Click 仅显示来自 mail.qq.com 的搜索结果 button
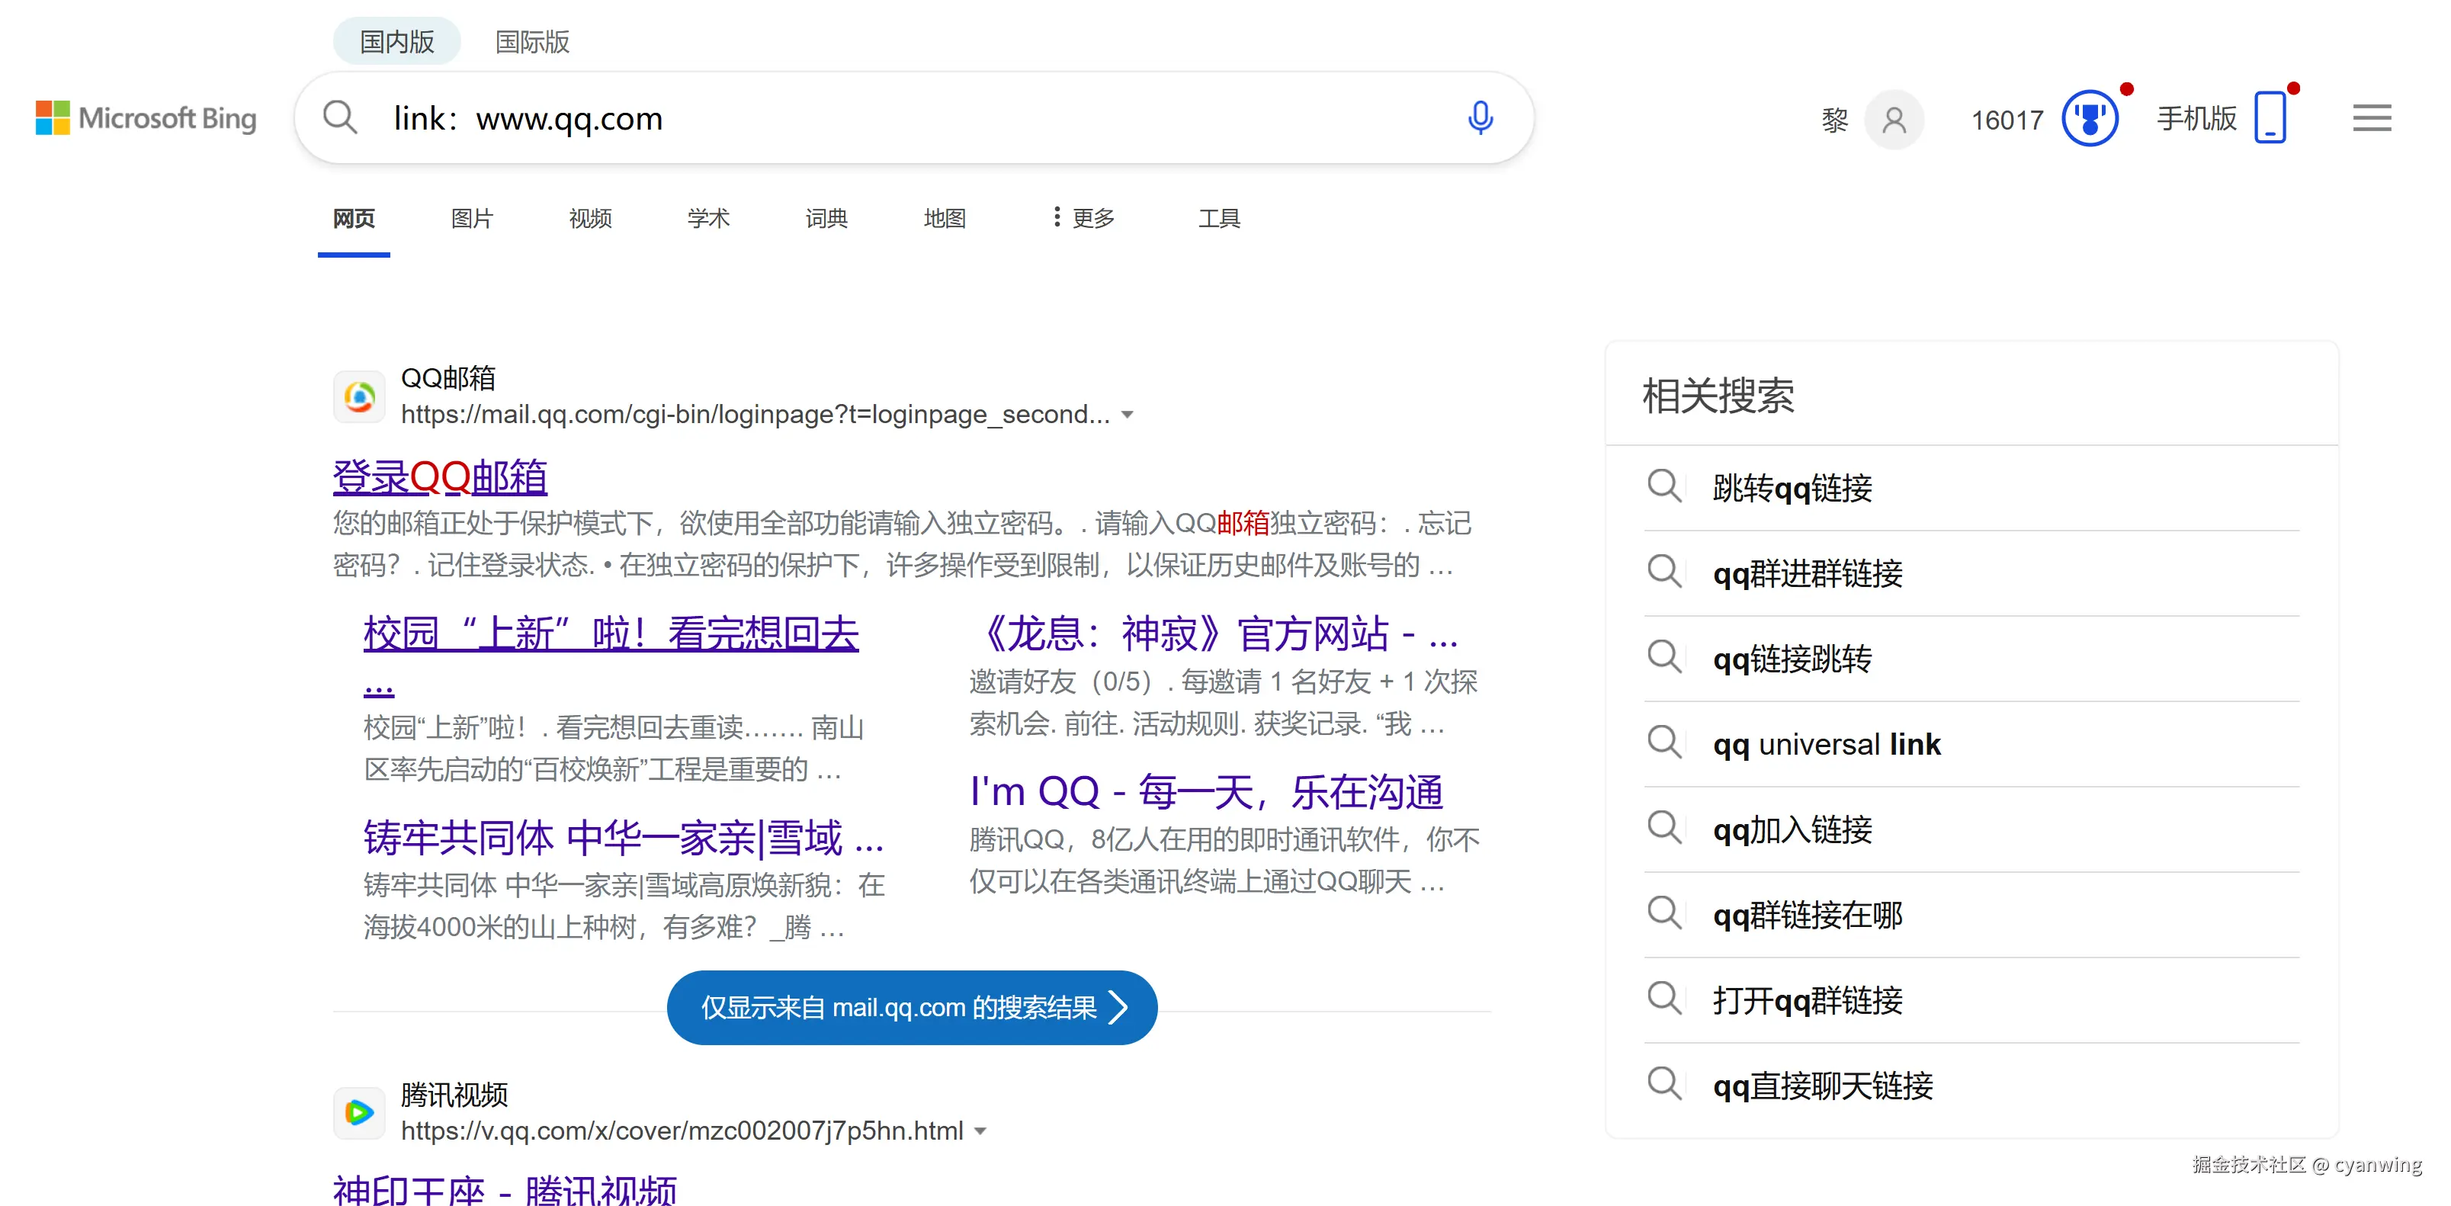The width and height of the screenshot is (2451, 1206). pos(912,1007)
